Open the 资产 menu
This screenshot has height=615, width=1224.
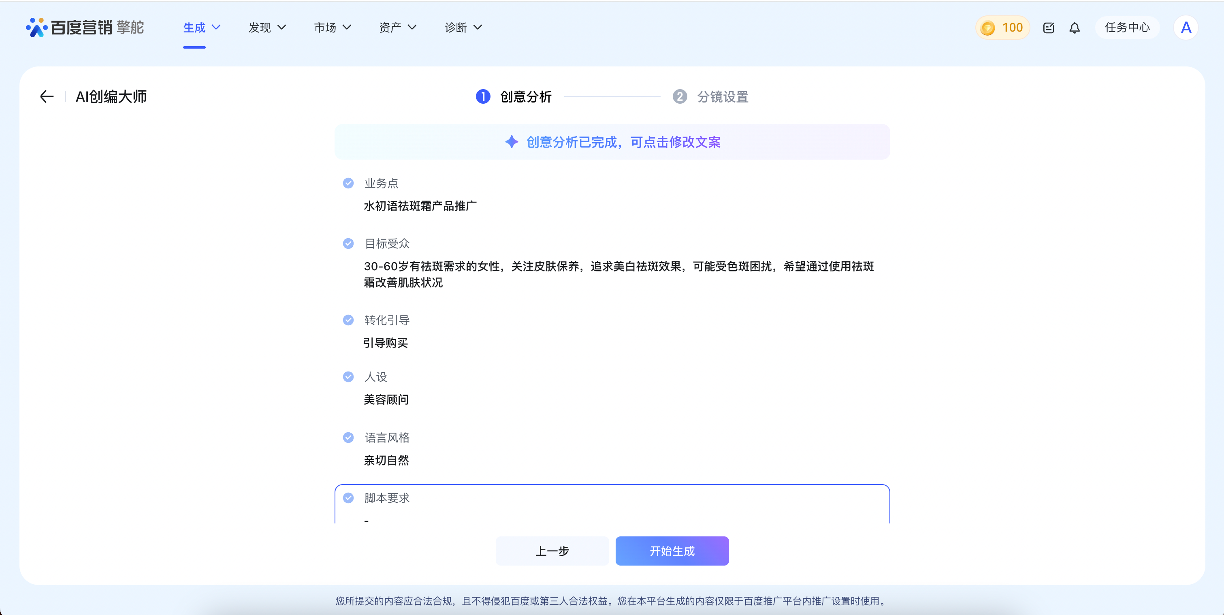[x=398, y=28]
